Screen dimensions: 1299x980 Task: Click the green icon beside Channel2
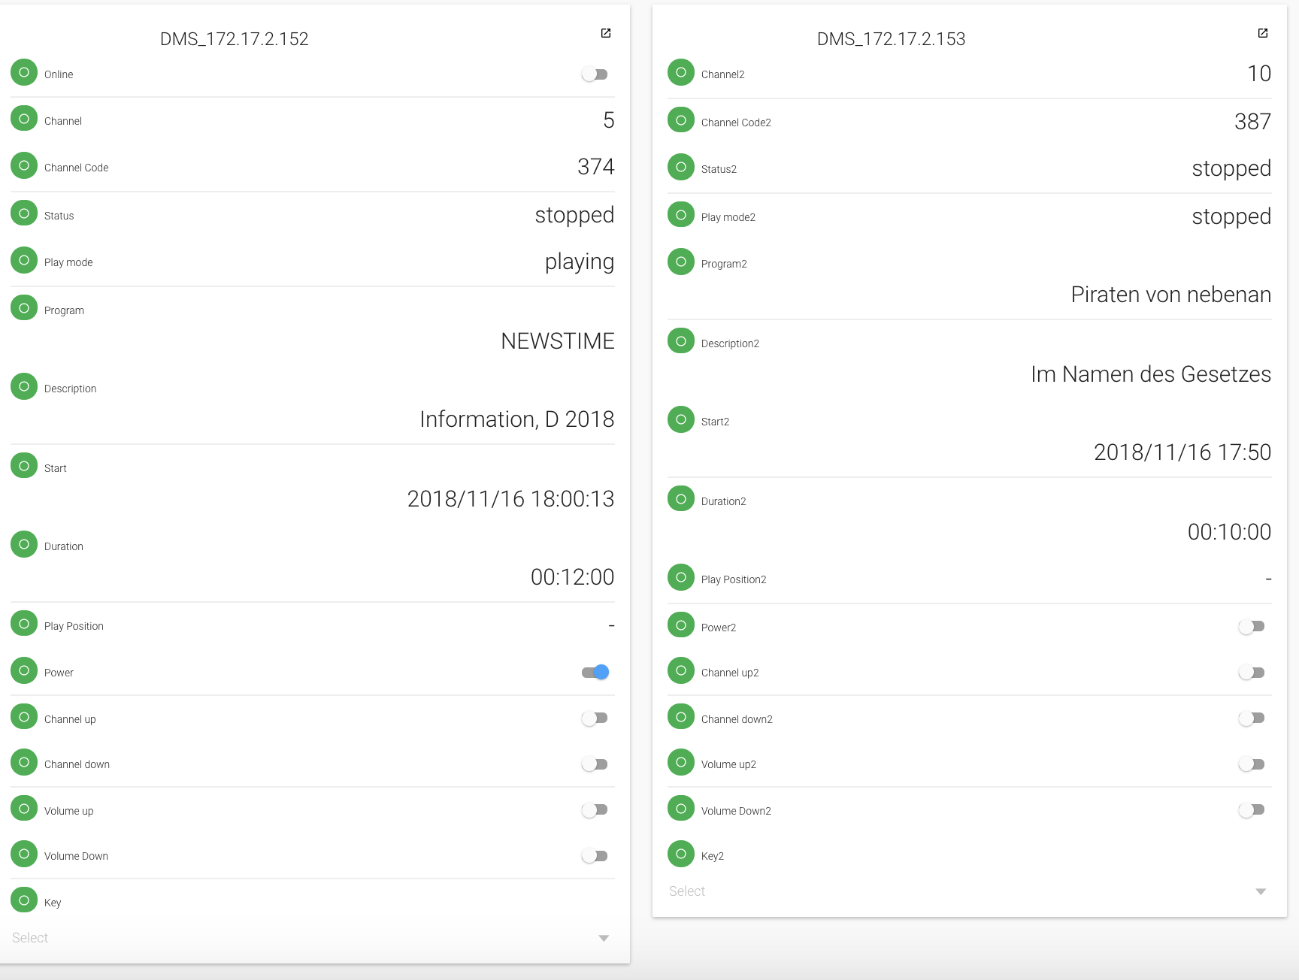[x=681, y=73]
